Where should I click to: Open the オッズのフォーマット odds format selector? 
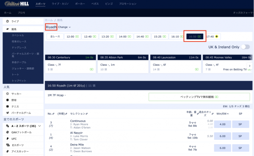(243, 13)
